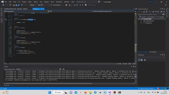Open the Pult class dropdown in navigation bar

click(x=69, y=11)
